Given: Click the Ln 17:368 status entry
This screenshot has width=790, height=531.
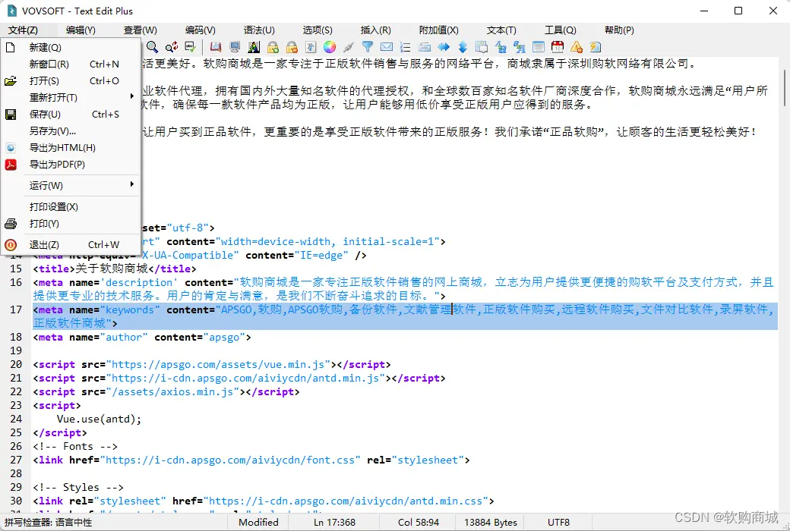Looking at the screenshot, I should point(334,523).
